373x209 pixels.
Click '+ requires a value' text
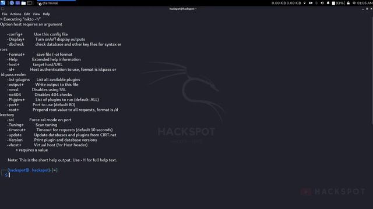click(31, 150)
